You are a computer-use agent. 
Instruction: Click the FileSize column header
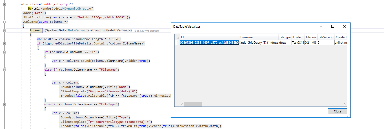coord(311,37)
